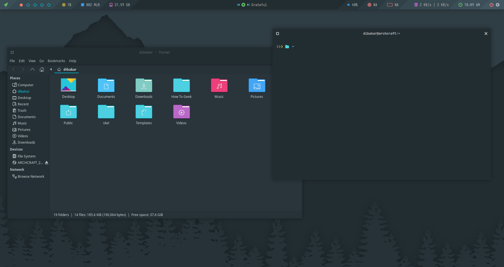504x267 pixels.
Task: Select Browse Network in sidebar
Action: [x=28, y=176]
